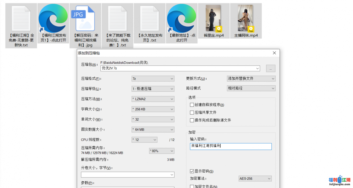Select the 【永久地址发布页】.txt file icon
353x188 pixels.
coord(149,18)
